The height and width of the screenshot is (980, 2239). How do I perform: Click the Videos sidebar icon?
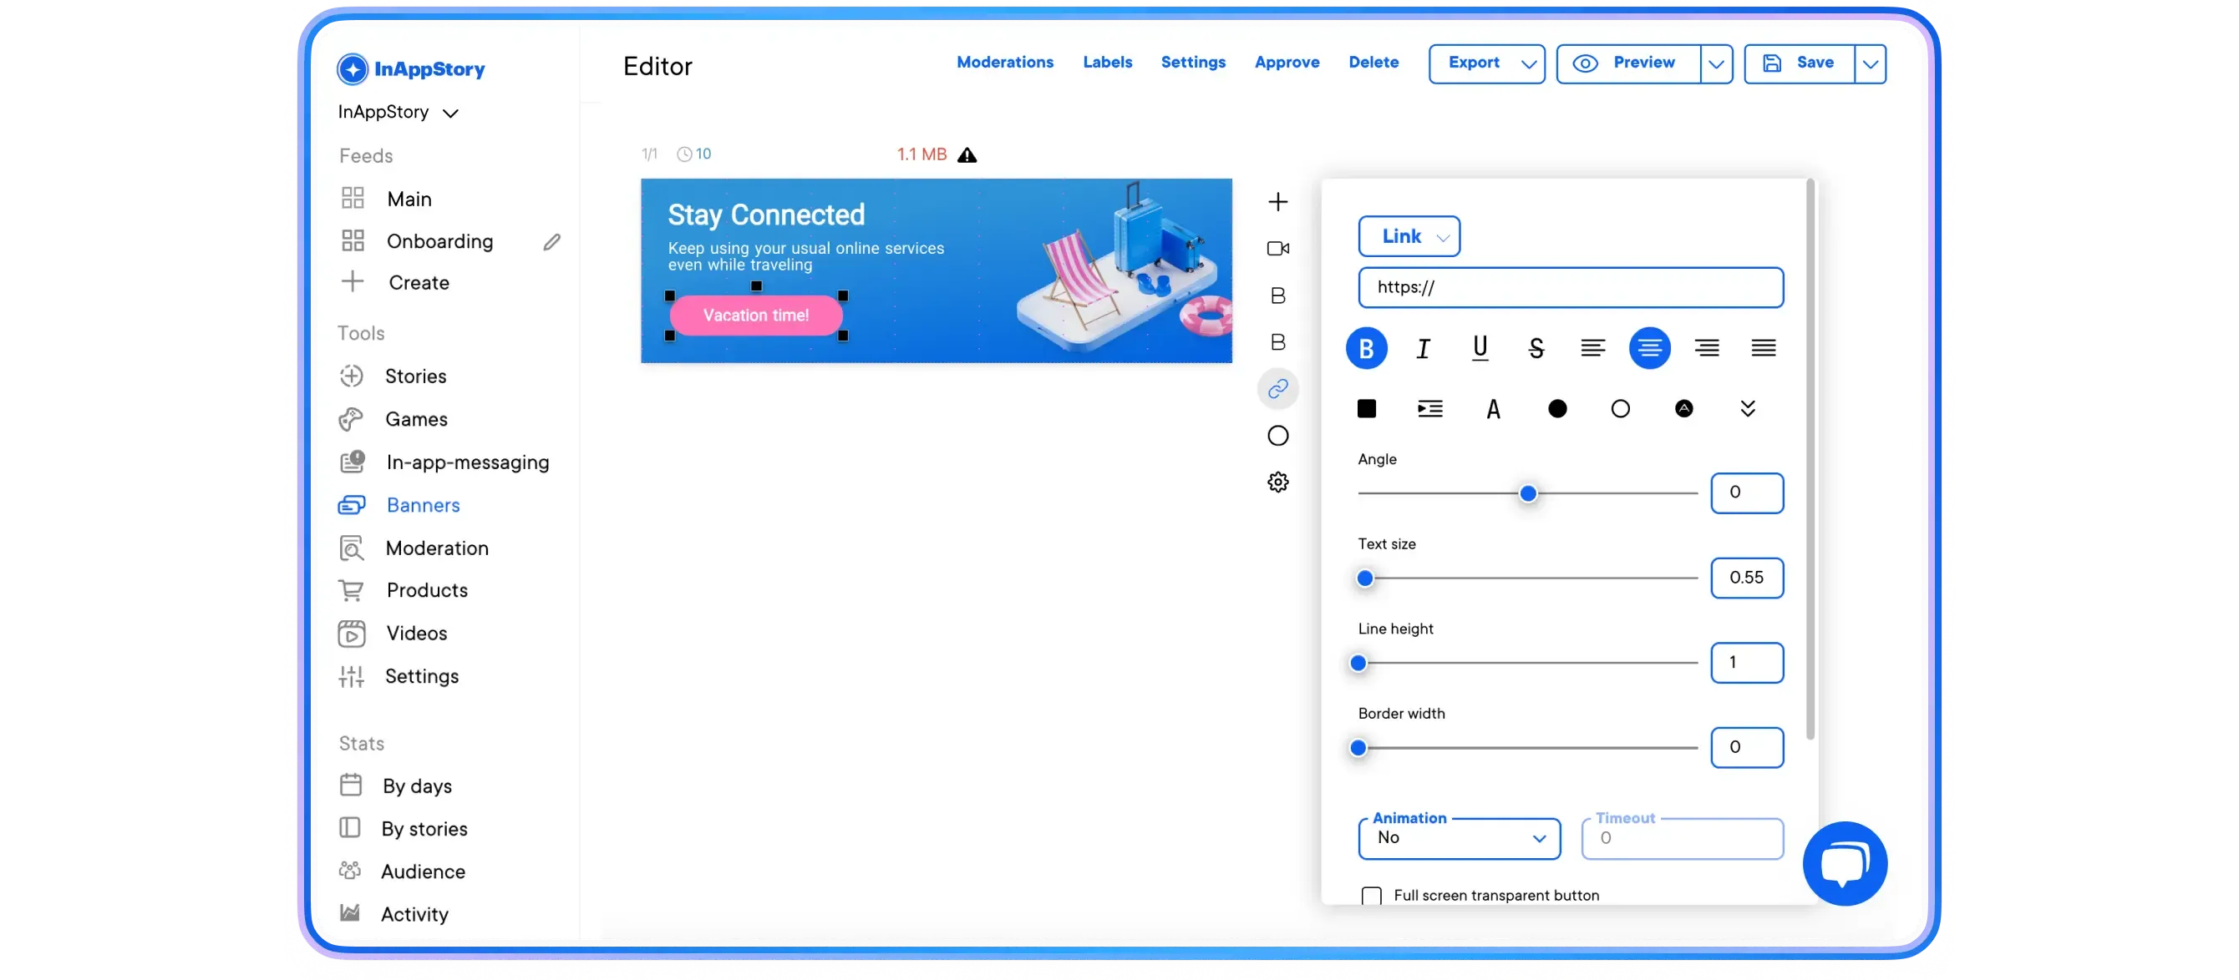(x=351, y=634)
